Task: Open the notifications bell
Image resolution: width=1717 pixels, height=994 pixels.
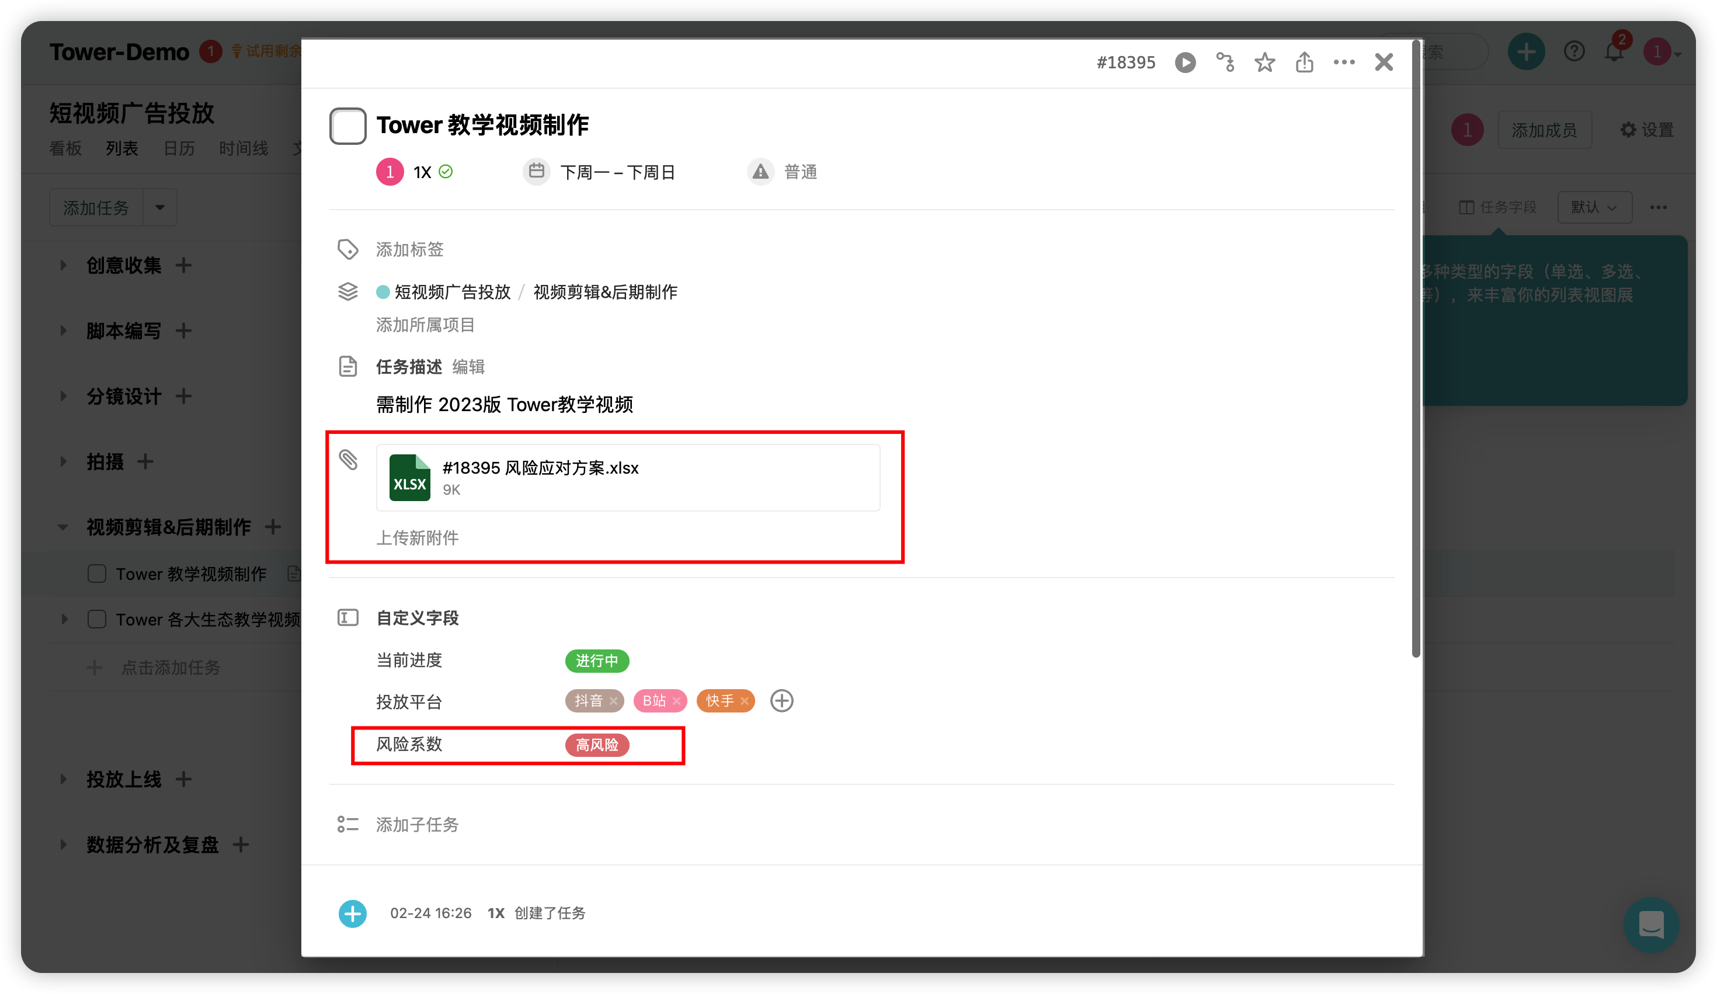Action: click(1614, 51)
